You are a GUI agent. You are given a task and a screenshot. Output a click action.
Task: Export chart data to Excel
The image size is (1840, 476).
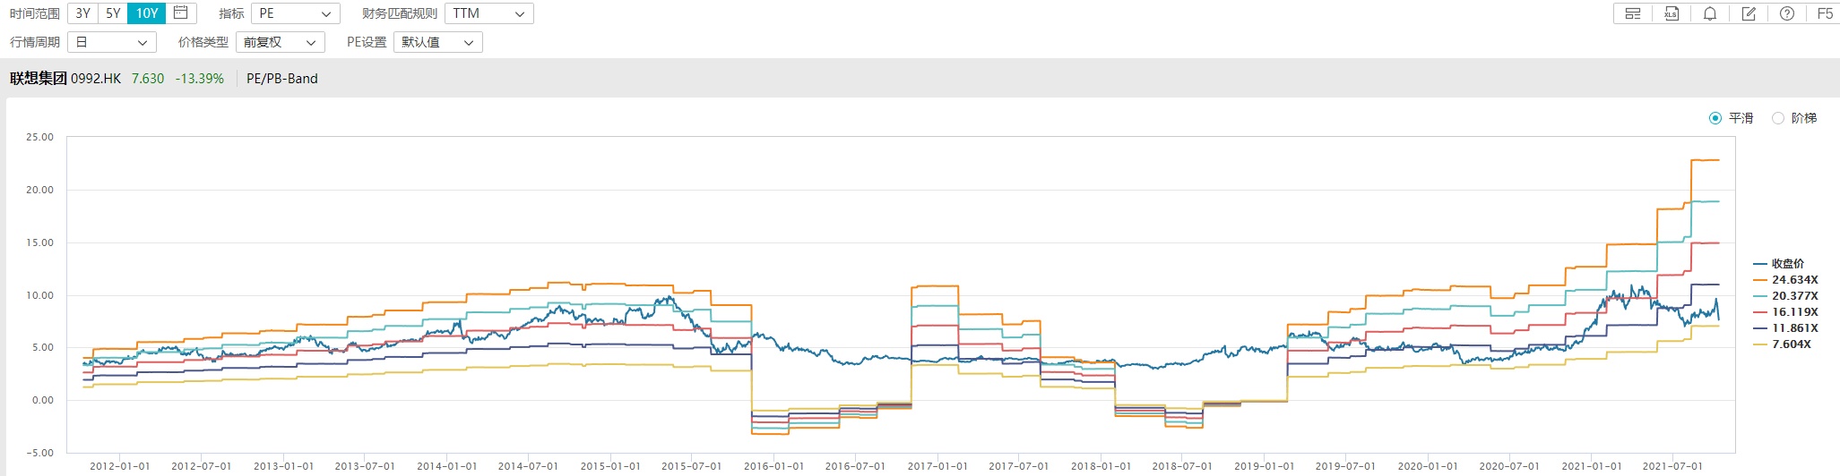point(1672,13)
